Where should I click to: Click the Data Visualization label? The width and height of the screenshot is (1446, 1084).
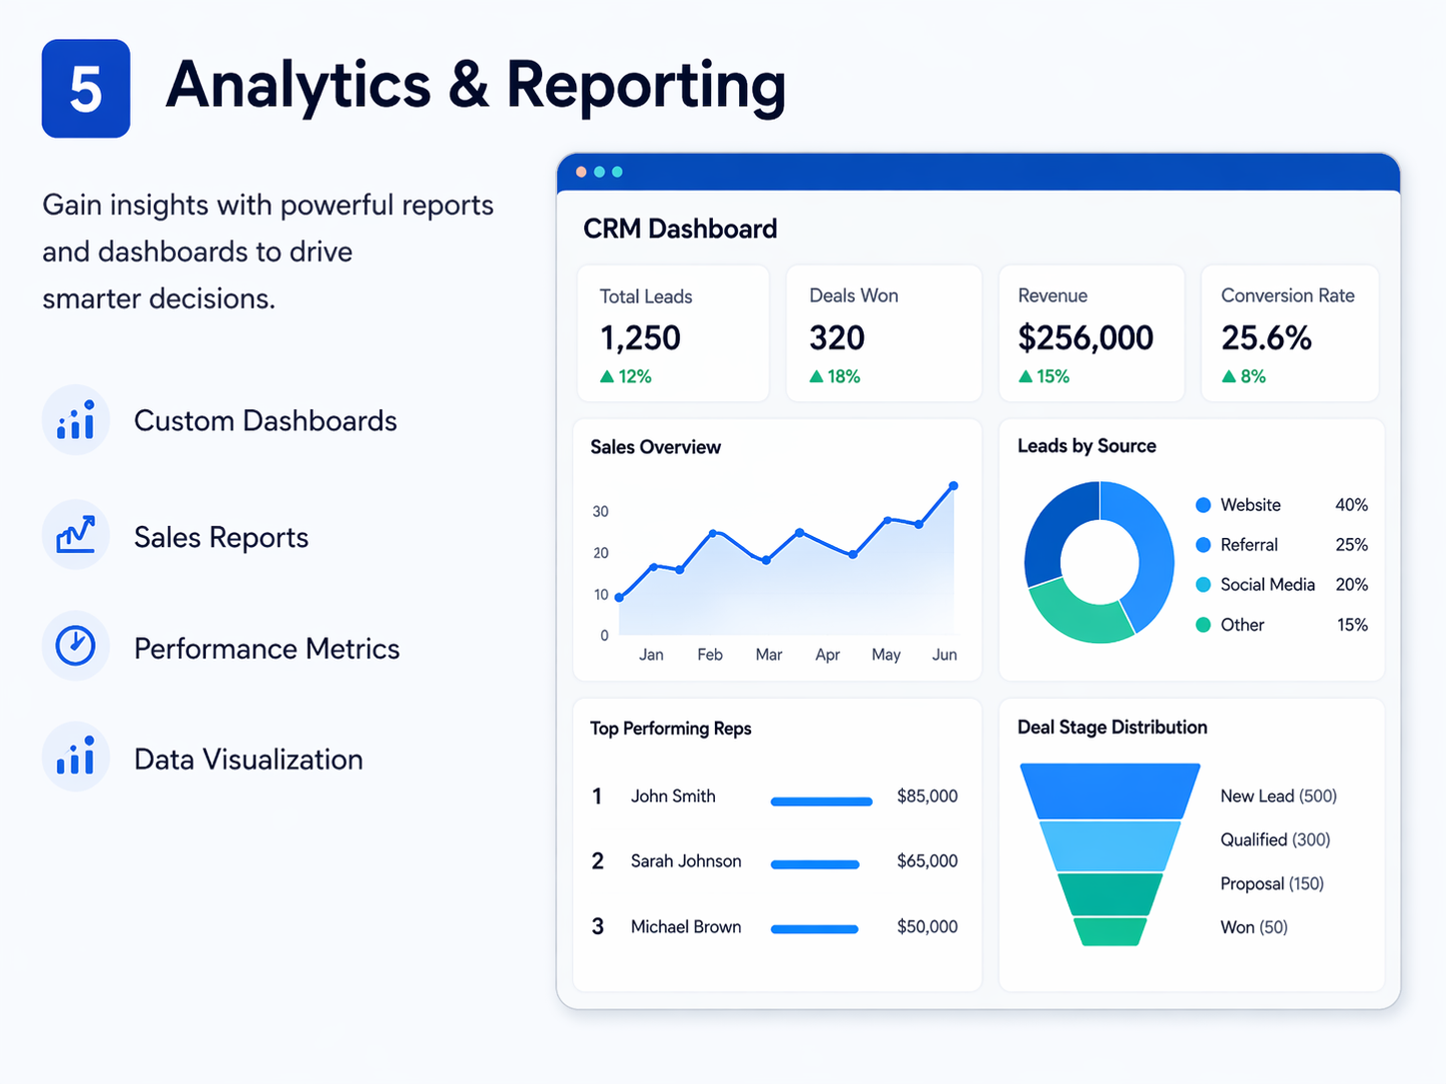tap(249, 760)
